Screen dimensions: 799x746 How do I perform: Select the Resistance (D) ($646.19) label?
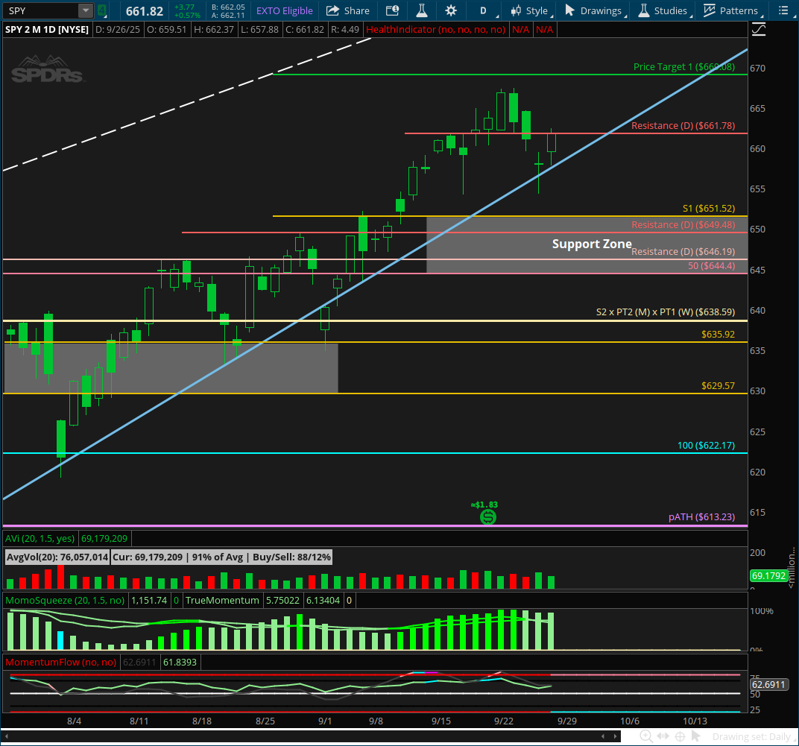coord(683,252)
